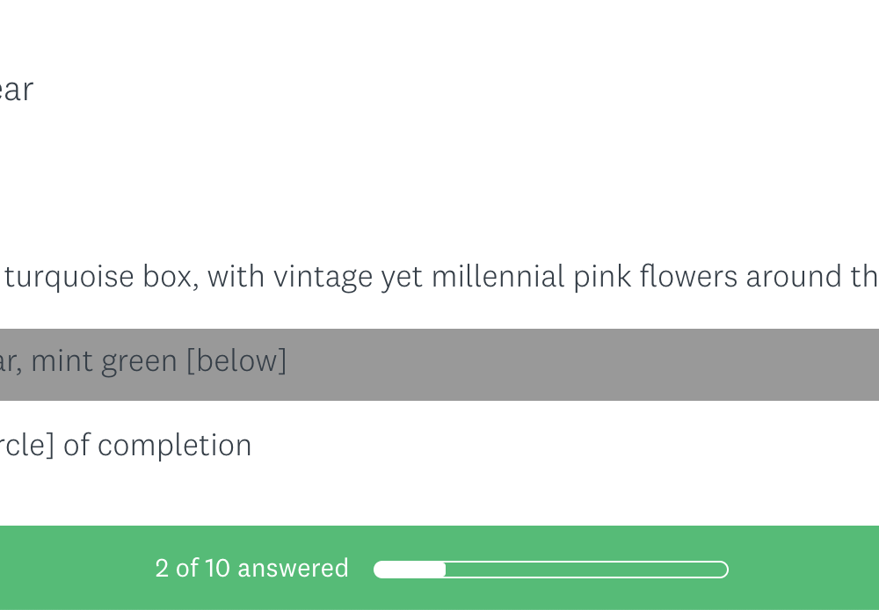Click the "[below]" text in the gray row
This screenshot has height=610, width=879.
click(x=236, y=361)
